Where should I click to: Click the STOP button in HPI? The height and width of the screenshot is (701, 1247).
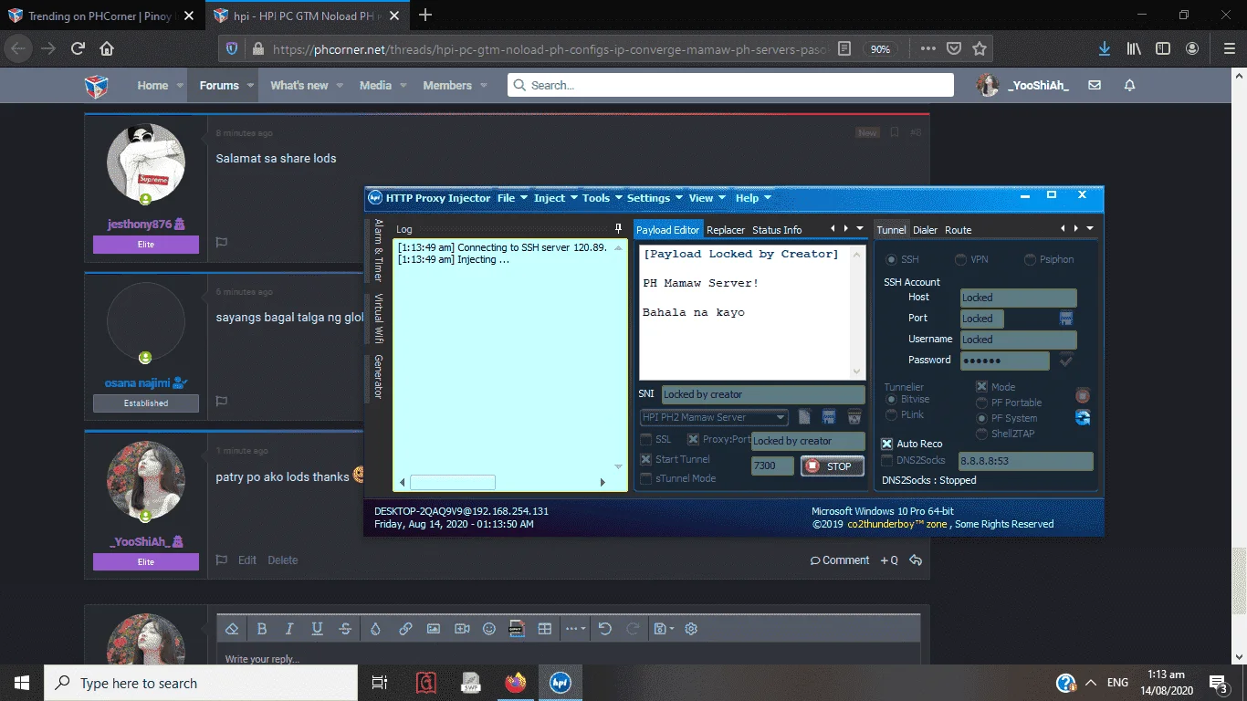point(832,466)
